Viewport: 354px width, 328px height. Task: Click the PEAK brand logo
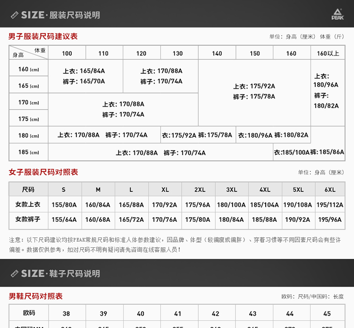337,15
